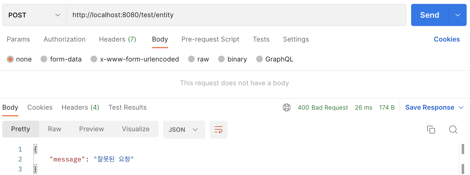Open the Cookies link
Image resolution: width=470 pixels, height=175 pixels.
[447, 39]
